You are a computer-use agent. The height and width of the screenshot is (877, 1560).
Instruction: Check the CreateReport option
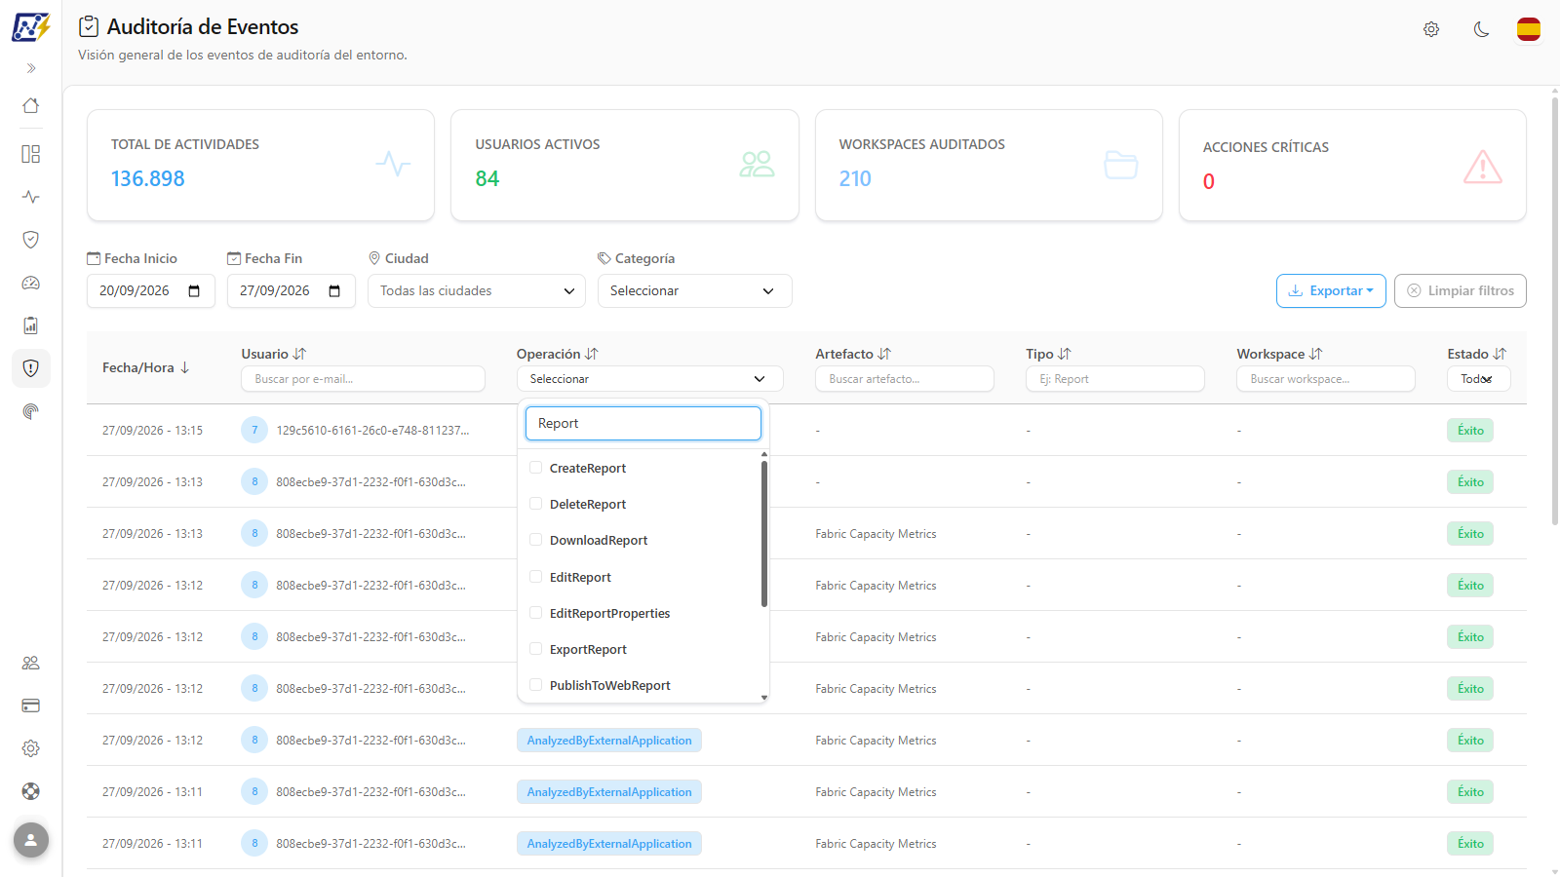535,468
